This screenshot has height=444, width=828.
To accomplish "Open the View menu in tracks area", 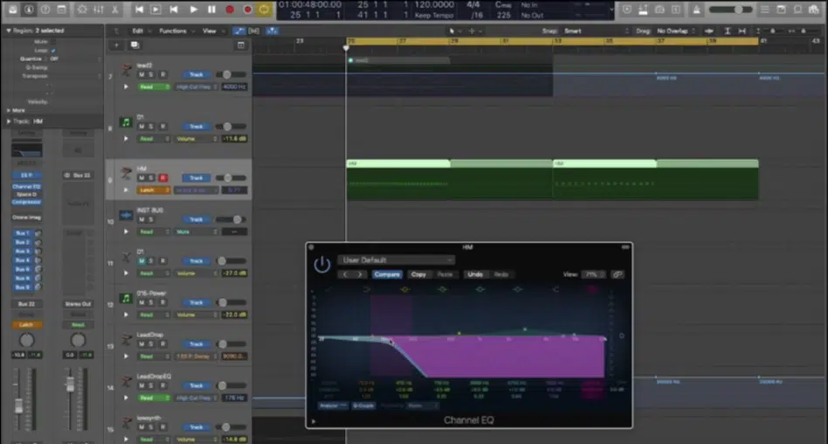I will point(211,31).
